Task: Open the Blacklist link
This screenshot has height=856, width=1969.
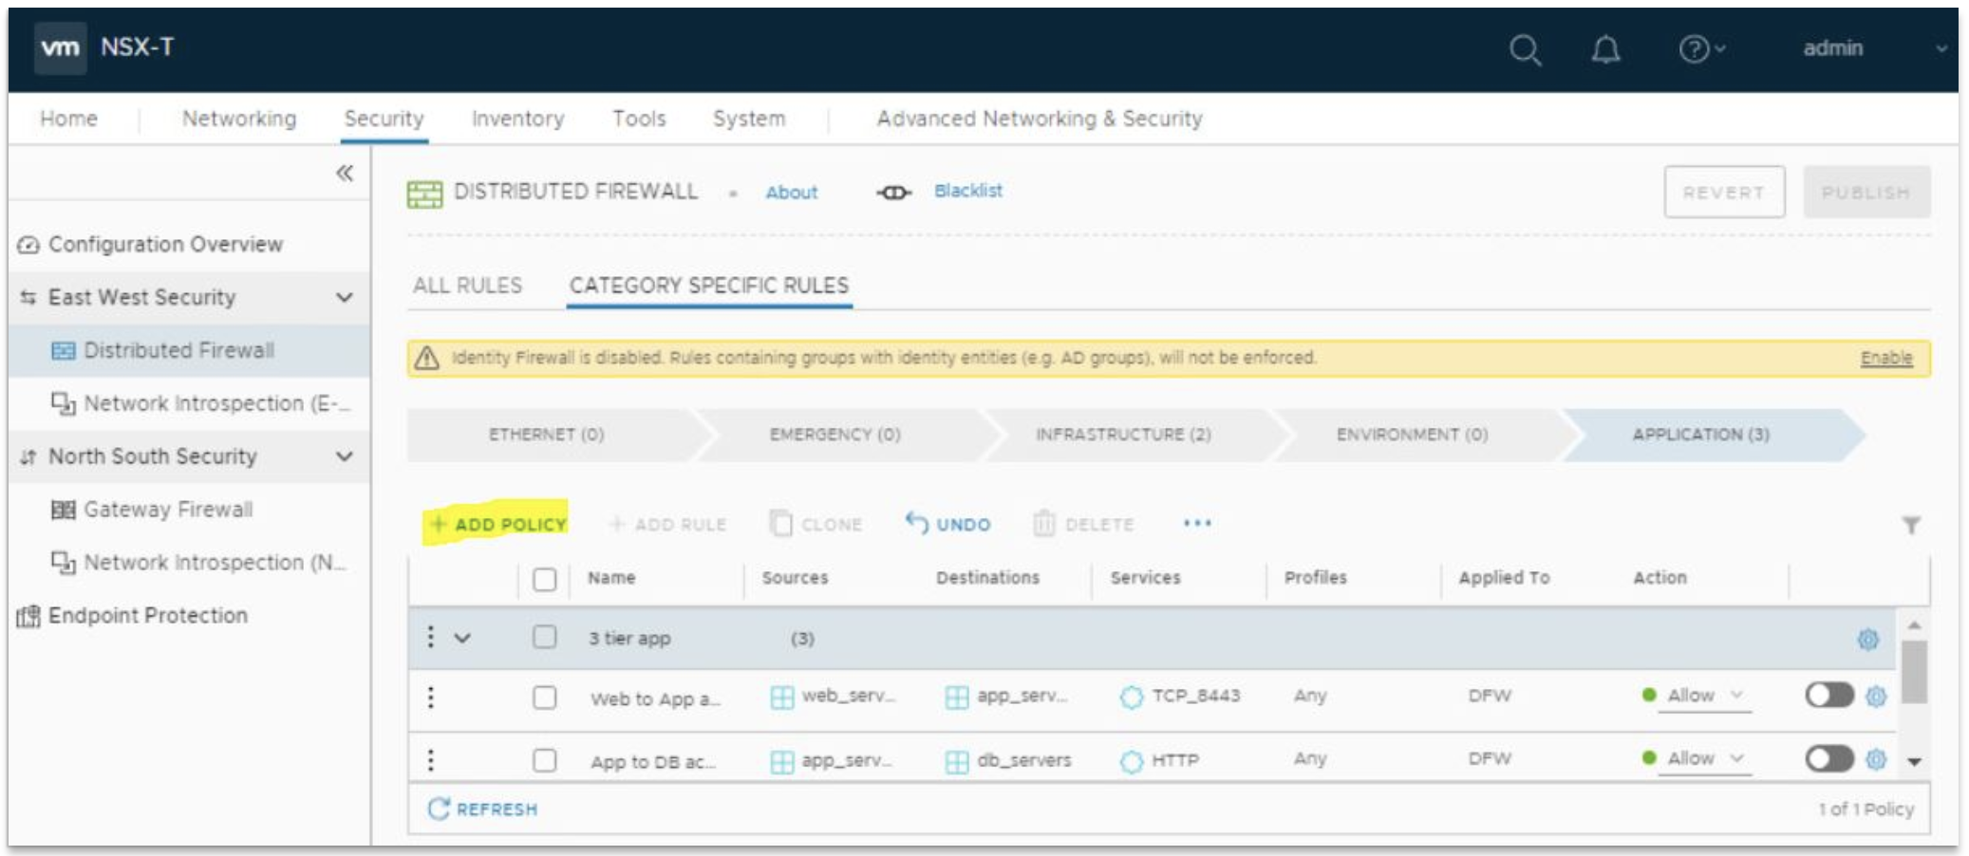Action: [968, 191]
